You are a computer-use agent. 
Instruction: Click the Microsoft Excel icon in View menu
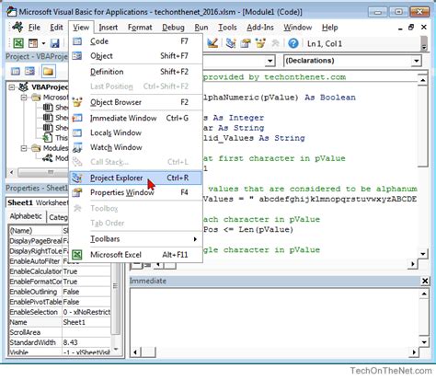coord(77,255)
